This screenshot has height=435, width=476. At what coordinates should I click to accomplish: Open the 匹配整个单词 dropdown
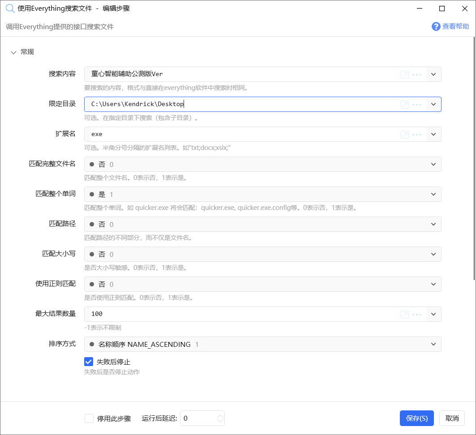click(262, 194)
